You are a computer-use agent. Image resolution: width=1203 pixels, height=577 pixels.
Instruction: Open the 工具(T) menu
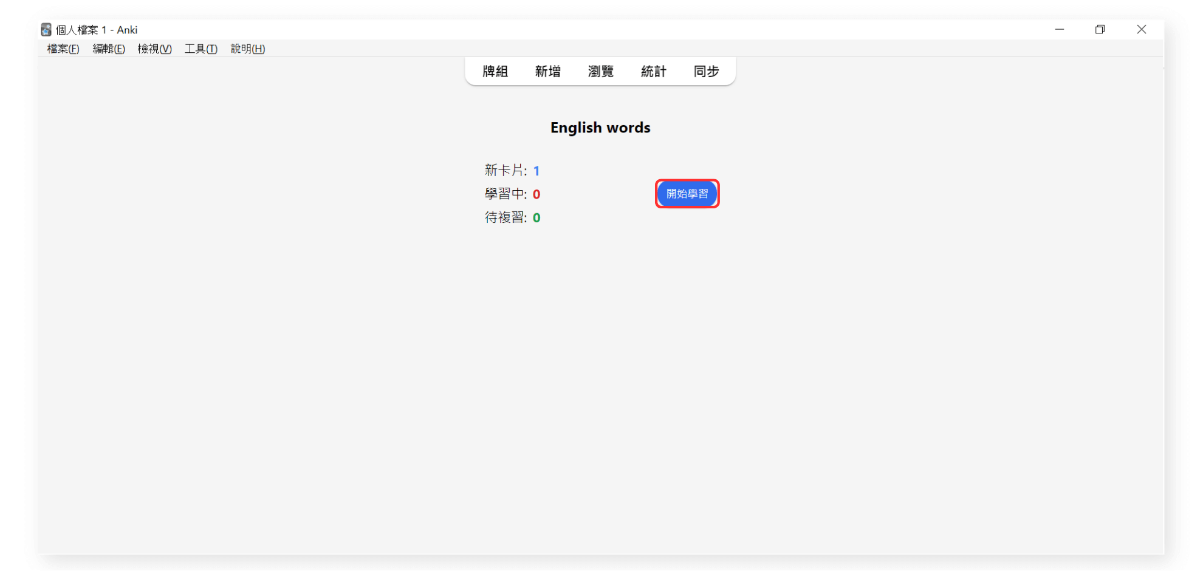click(200, 49)
